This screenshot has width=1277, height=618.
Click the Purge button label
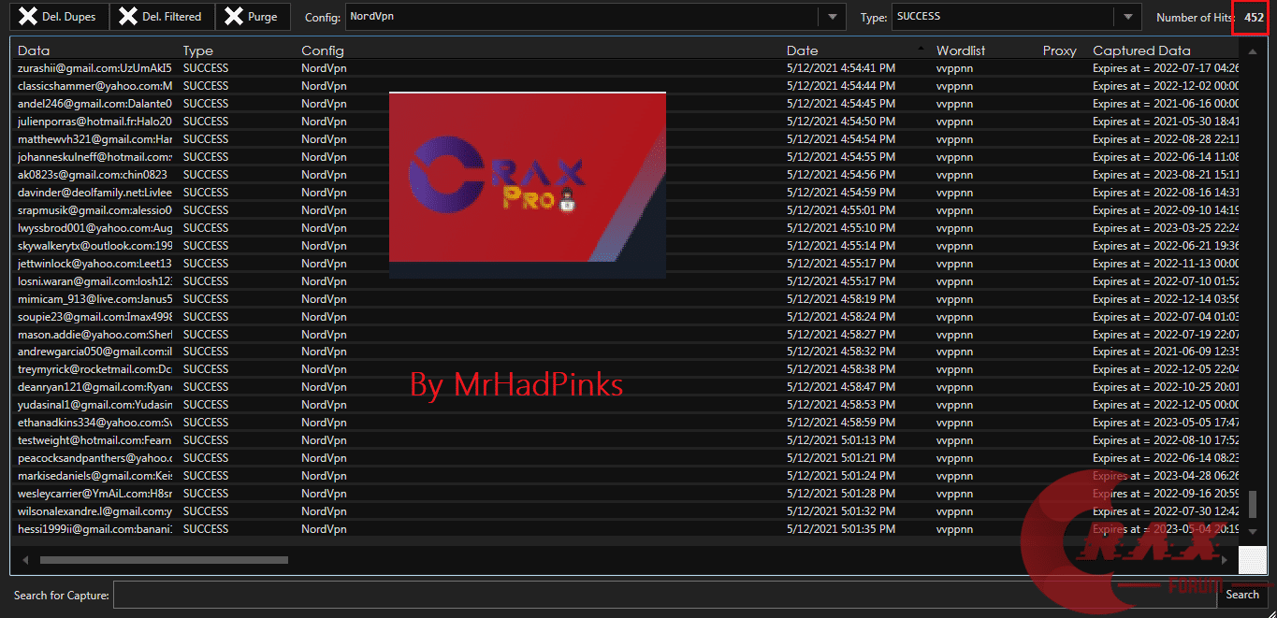(x=262, y=17)
